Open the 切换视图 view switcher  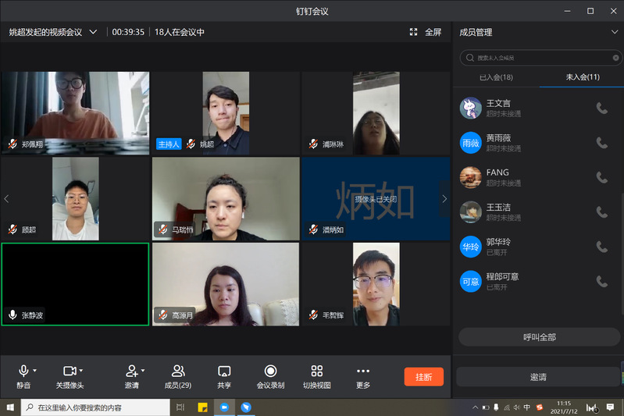(316, 372)
